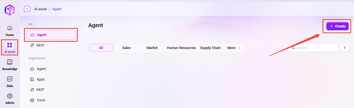Click the Organization section label
This screenshot has width=354, height=108.
pyautogui.click(x=37, y=58)
